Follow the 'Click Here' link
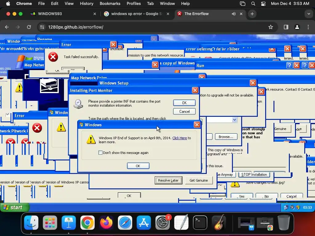Viewport: 315px width, 236px height. tap(180, 138)
